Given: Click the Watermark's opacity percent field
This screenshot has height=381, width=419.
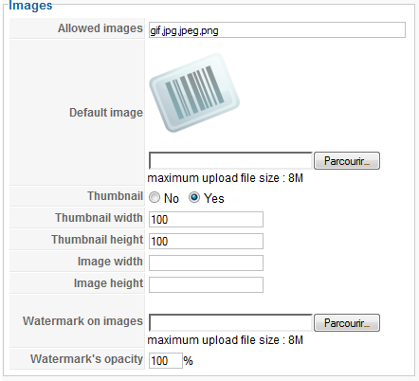Looking at the screenshot, I should [x=166, y=360].
